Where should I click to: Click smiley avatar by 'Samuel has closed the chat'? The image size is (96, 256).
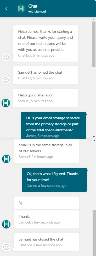pyautogui.click(x=6, y=247)
